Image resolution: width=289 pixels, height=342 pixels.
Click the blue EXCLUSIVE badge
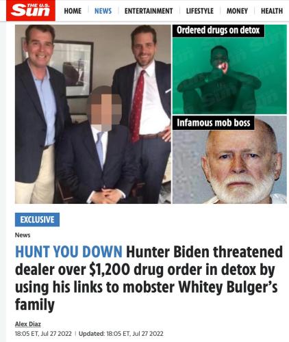(x=37, y=220)
